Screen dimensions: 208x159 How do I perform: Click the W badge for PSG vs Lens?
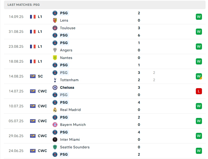[199, 17]
